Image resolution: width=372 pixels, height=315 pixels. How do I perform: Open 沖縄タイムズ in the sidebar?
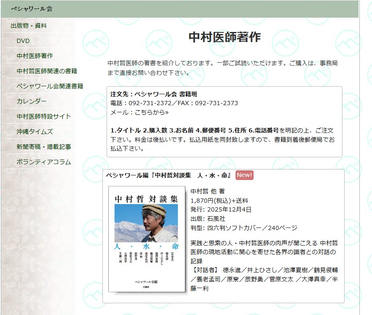click(35, 132)
